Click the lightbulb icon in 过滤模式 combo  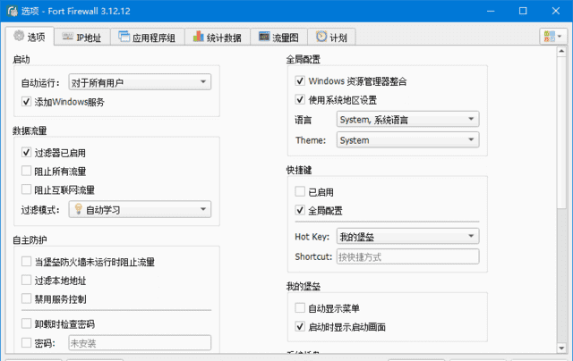(78, 209)
